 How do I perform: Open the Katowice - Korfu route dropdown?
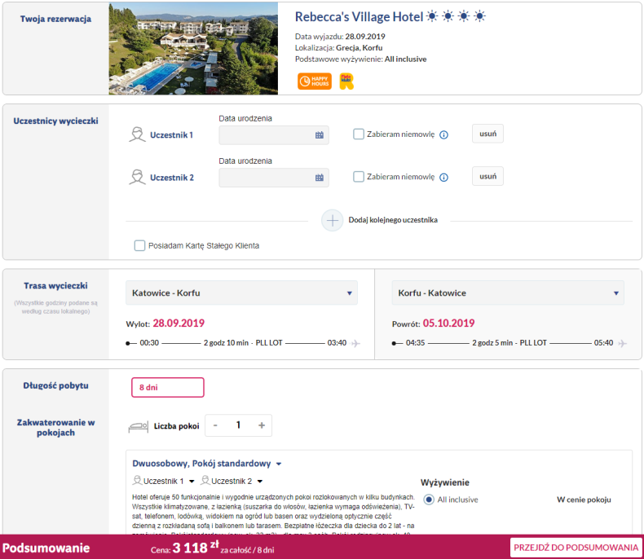click(241, 293)
